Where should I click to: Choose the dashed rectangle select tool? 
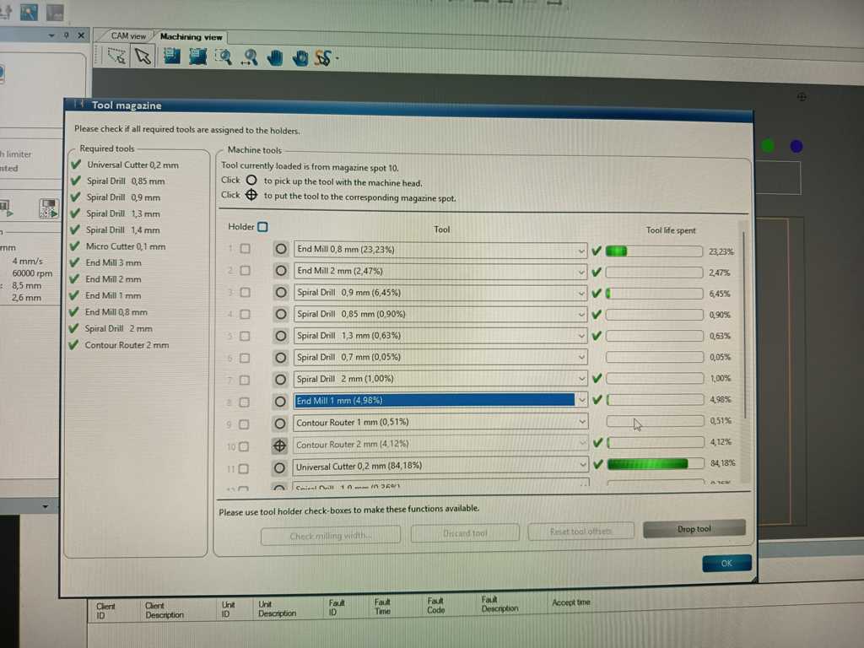pos(116,56)
